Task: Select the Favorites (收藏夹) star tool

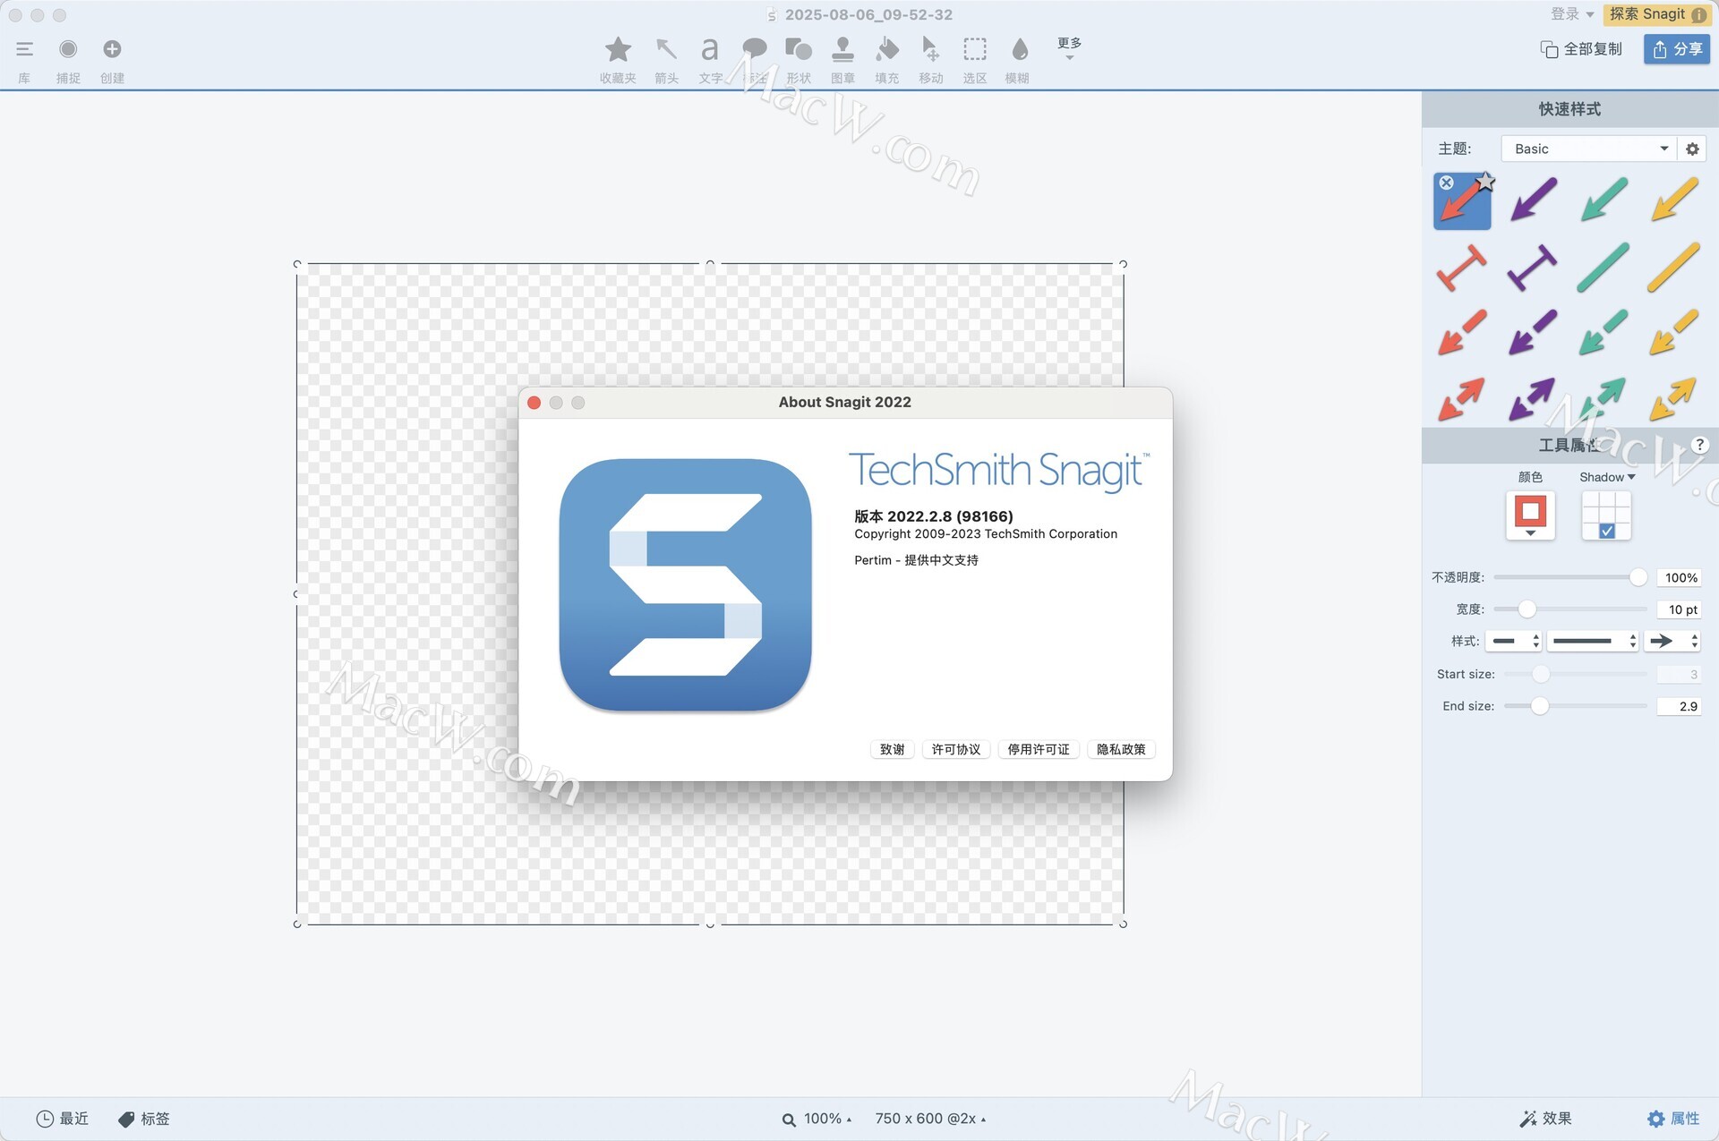Action: 618,49
